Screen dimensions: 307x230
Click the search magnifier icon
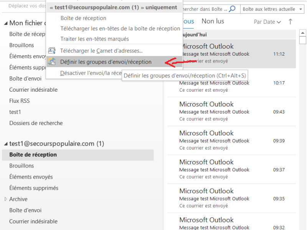pos(232,9)
